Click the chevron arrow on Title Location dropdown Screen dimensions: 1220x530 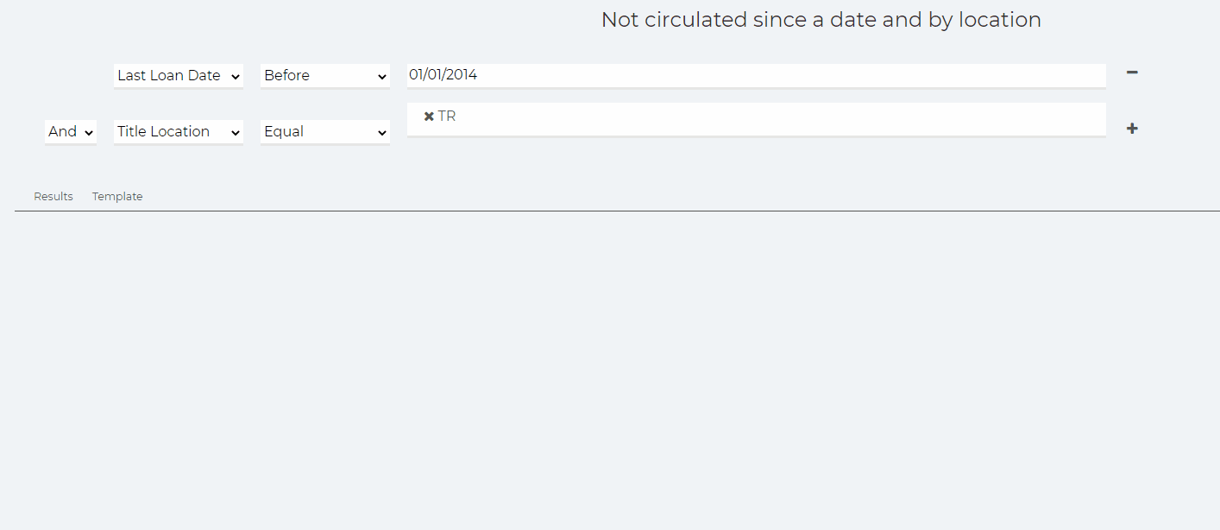click(236, 132)
